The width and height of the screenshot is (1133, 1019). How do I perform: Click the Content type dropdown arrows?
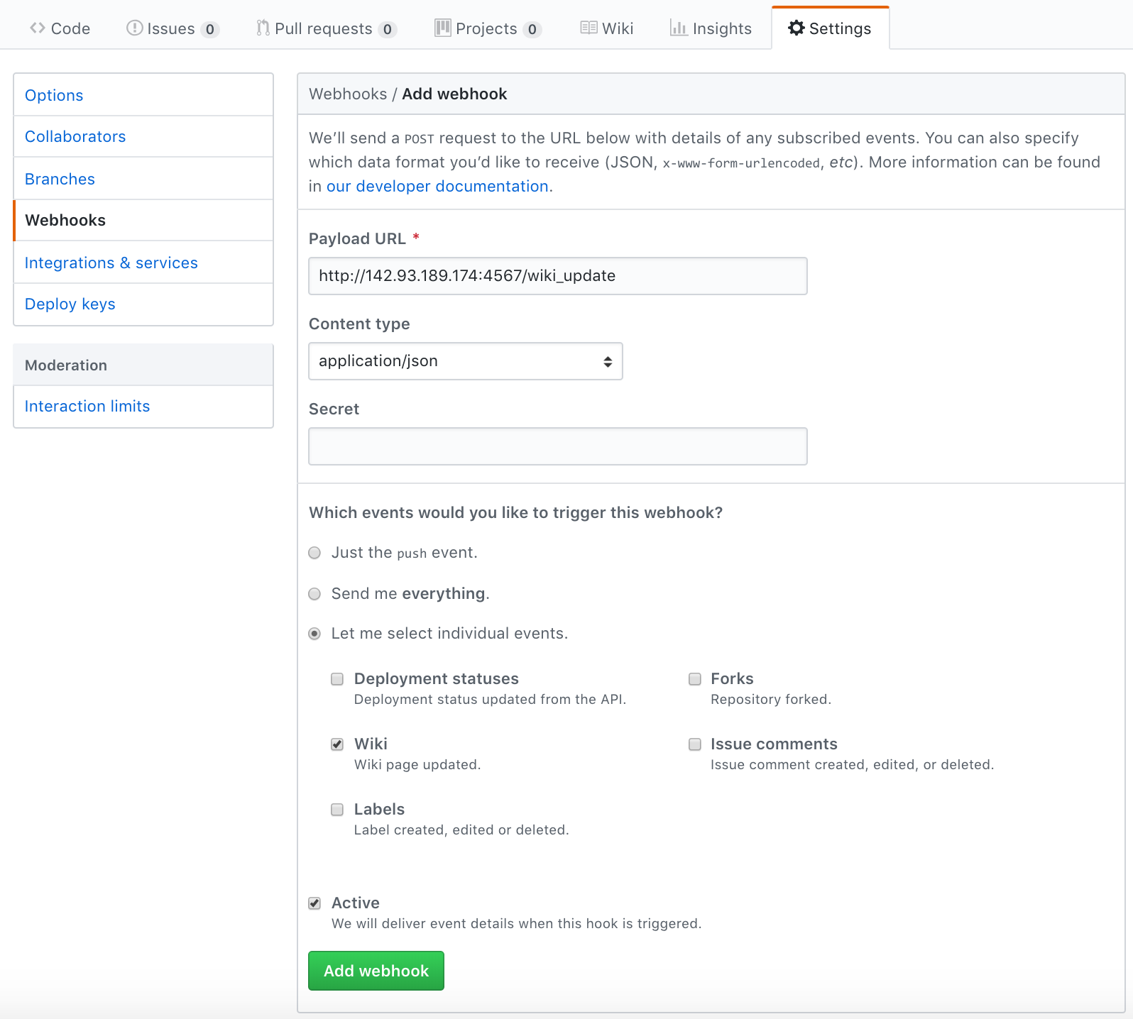coord(608,361)
